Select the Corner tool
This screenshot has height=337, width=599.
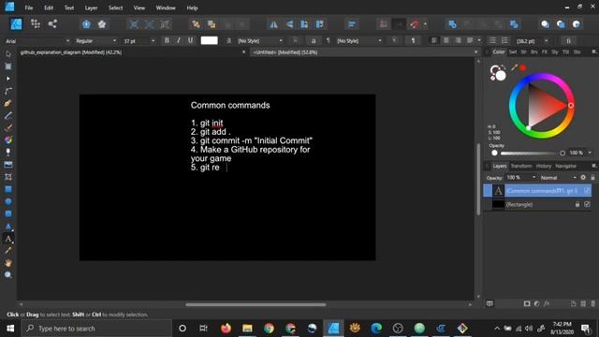click(x=8, y=91)
